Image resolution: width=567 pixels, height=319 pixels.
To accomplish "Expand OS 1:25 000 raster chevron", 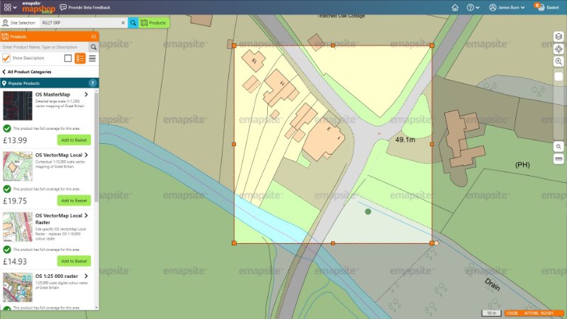I will pos(86,276).
